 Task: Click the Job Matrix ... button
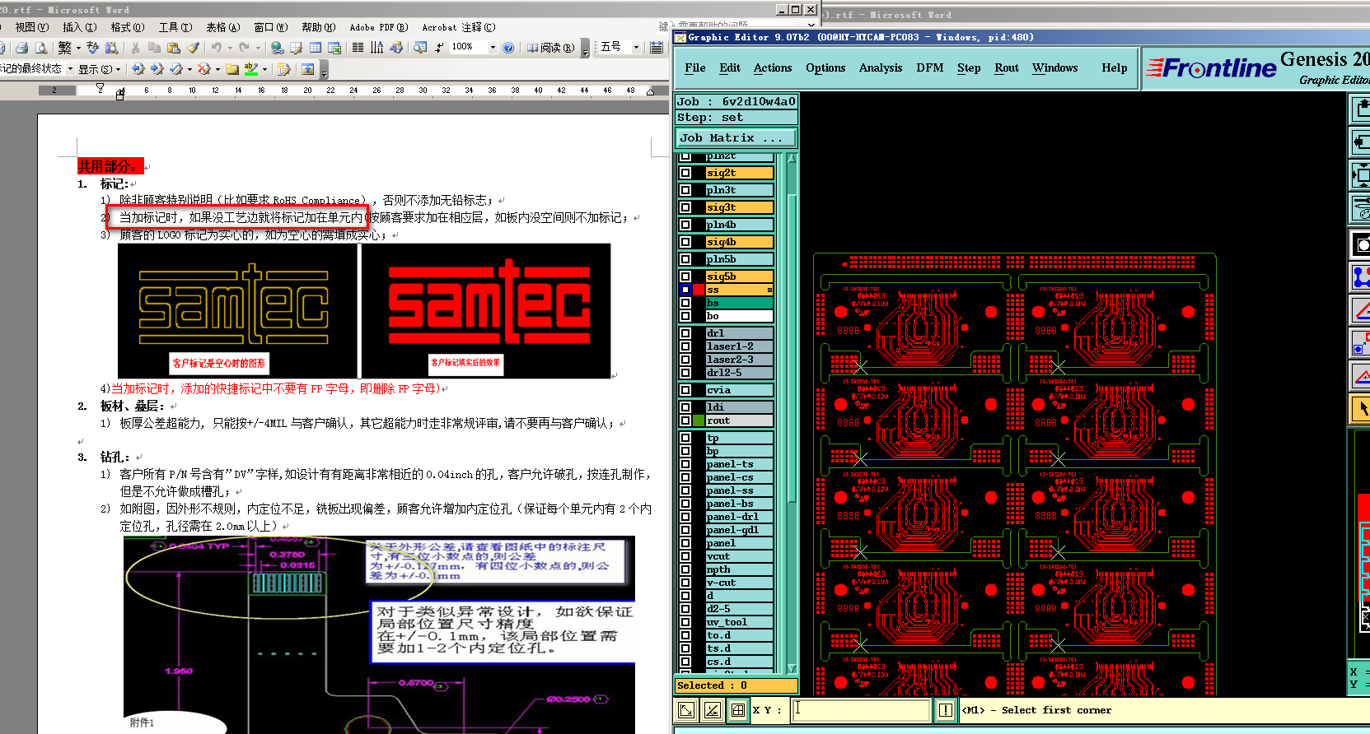pos(736,138)
